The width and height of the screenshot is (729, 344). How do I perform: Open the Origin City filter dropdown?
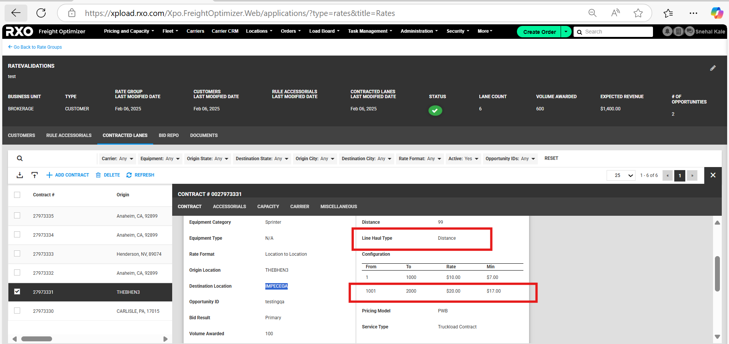point(315,159)
